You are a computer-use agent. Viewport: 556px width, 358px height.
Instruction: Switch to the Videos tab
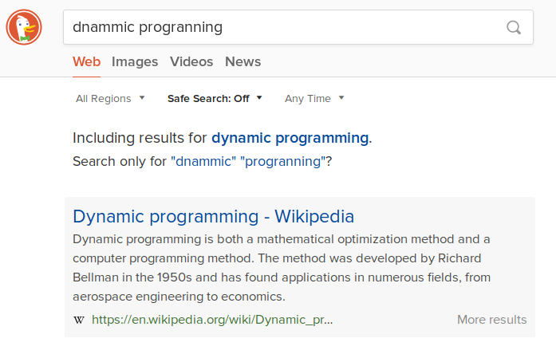[191, 61]
